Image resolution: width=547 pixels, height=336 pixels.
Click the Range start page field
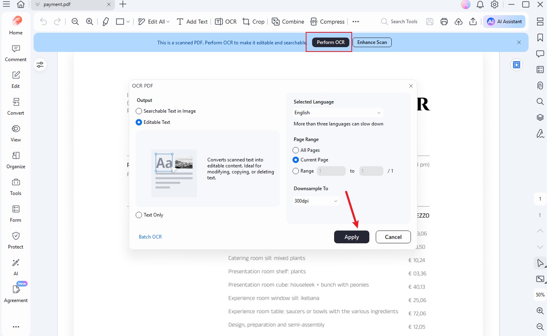[331, 171]
